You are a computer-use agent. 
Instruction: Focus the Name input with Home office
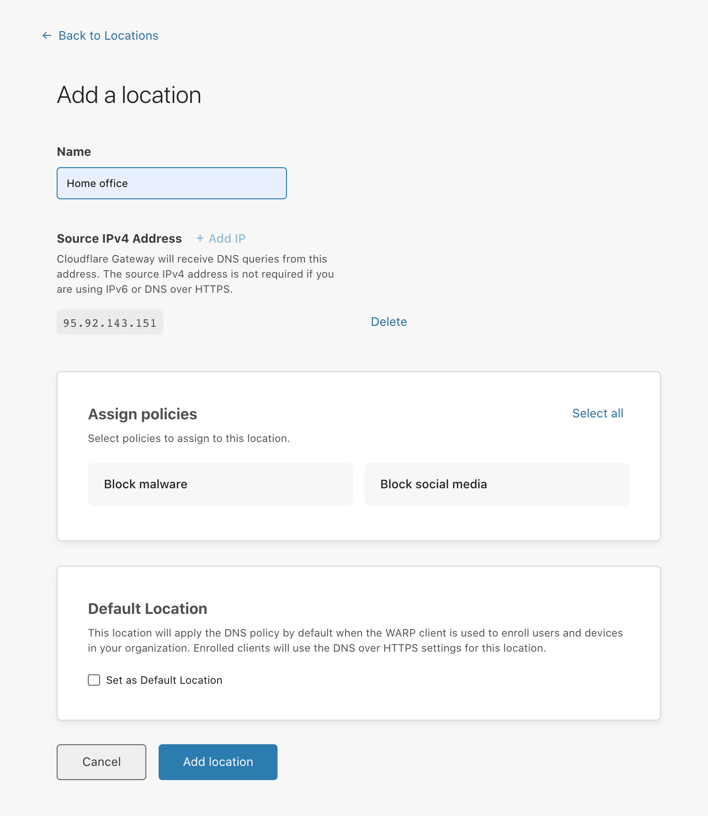tap(171, 183)
